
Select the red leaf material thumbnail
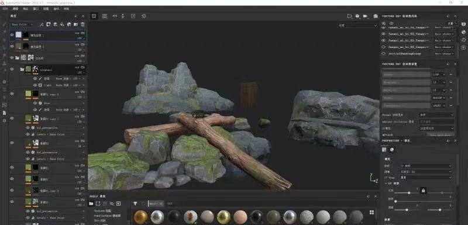(191, 217)
